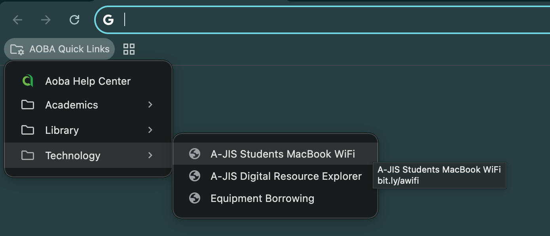This screenshot has height=236, width=550.
Task: Open the apps grid icon in bookmarks bar
Action: 129,49
